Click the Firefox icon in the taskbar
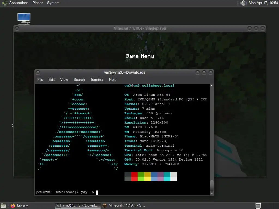Screen dimensions: 279x209 point(13,206)
